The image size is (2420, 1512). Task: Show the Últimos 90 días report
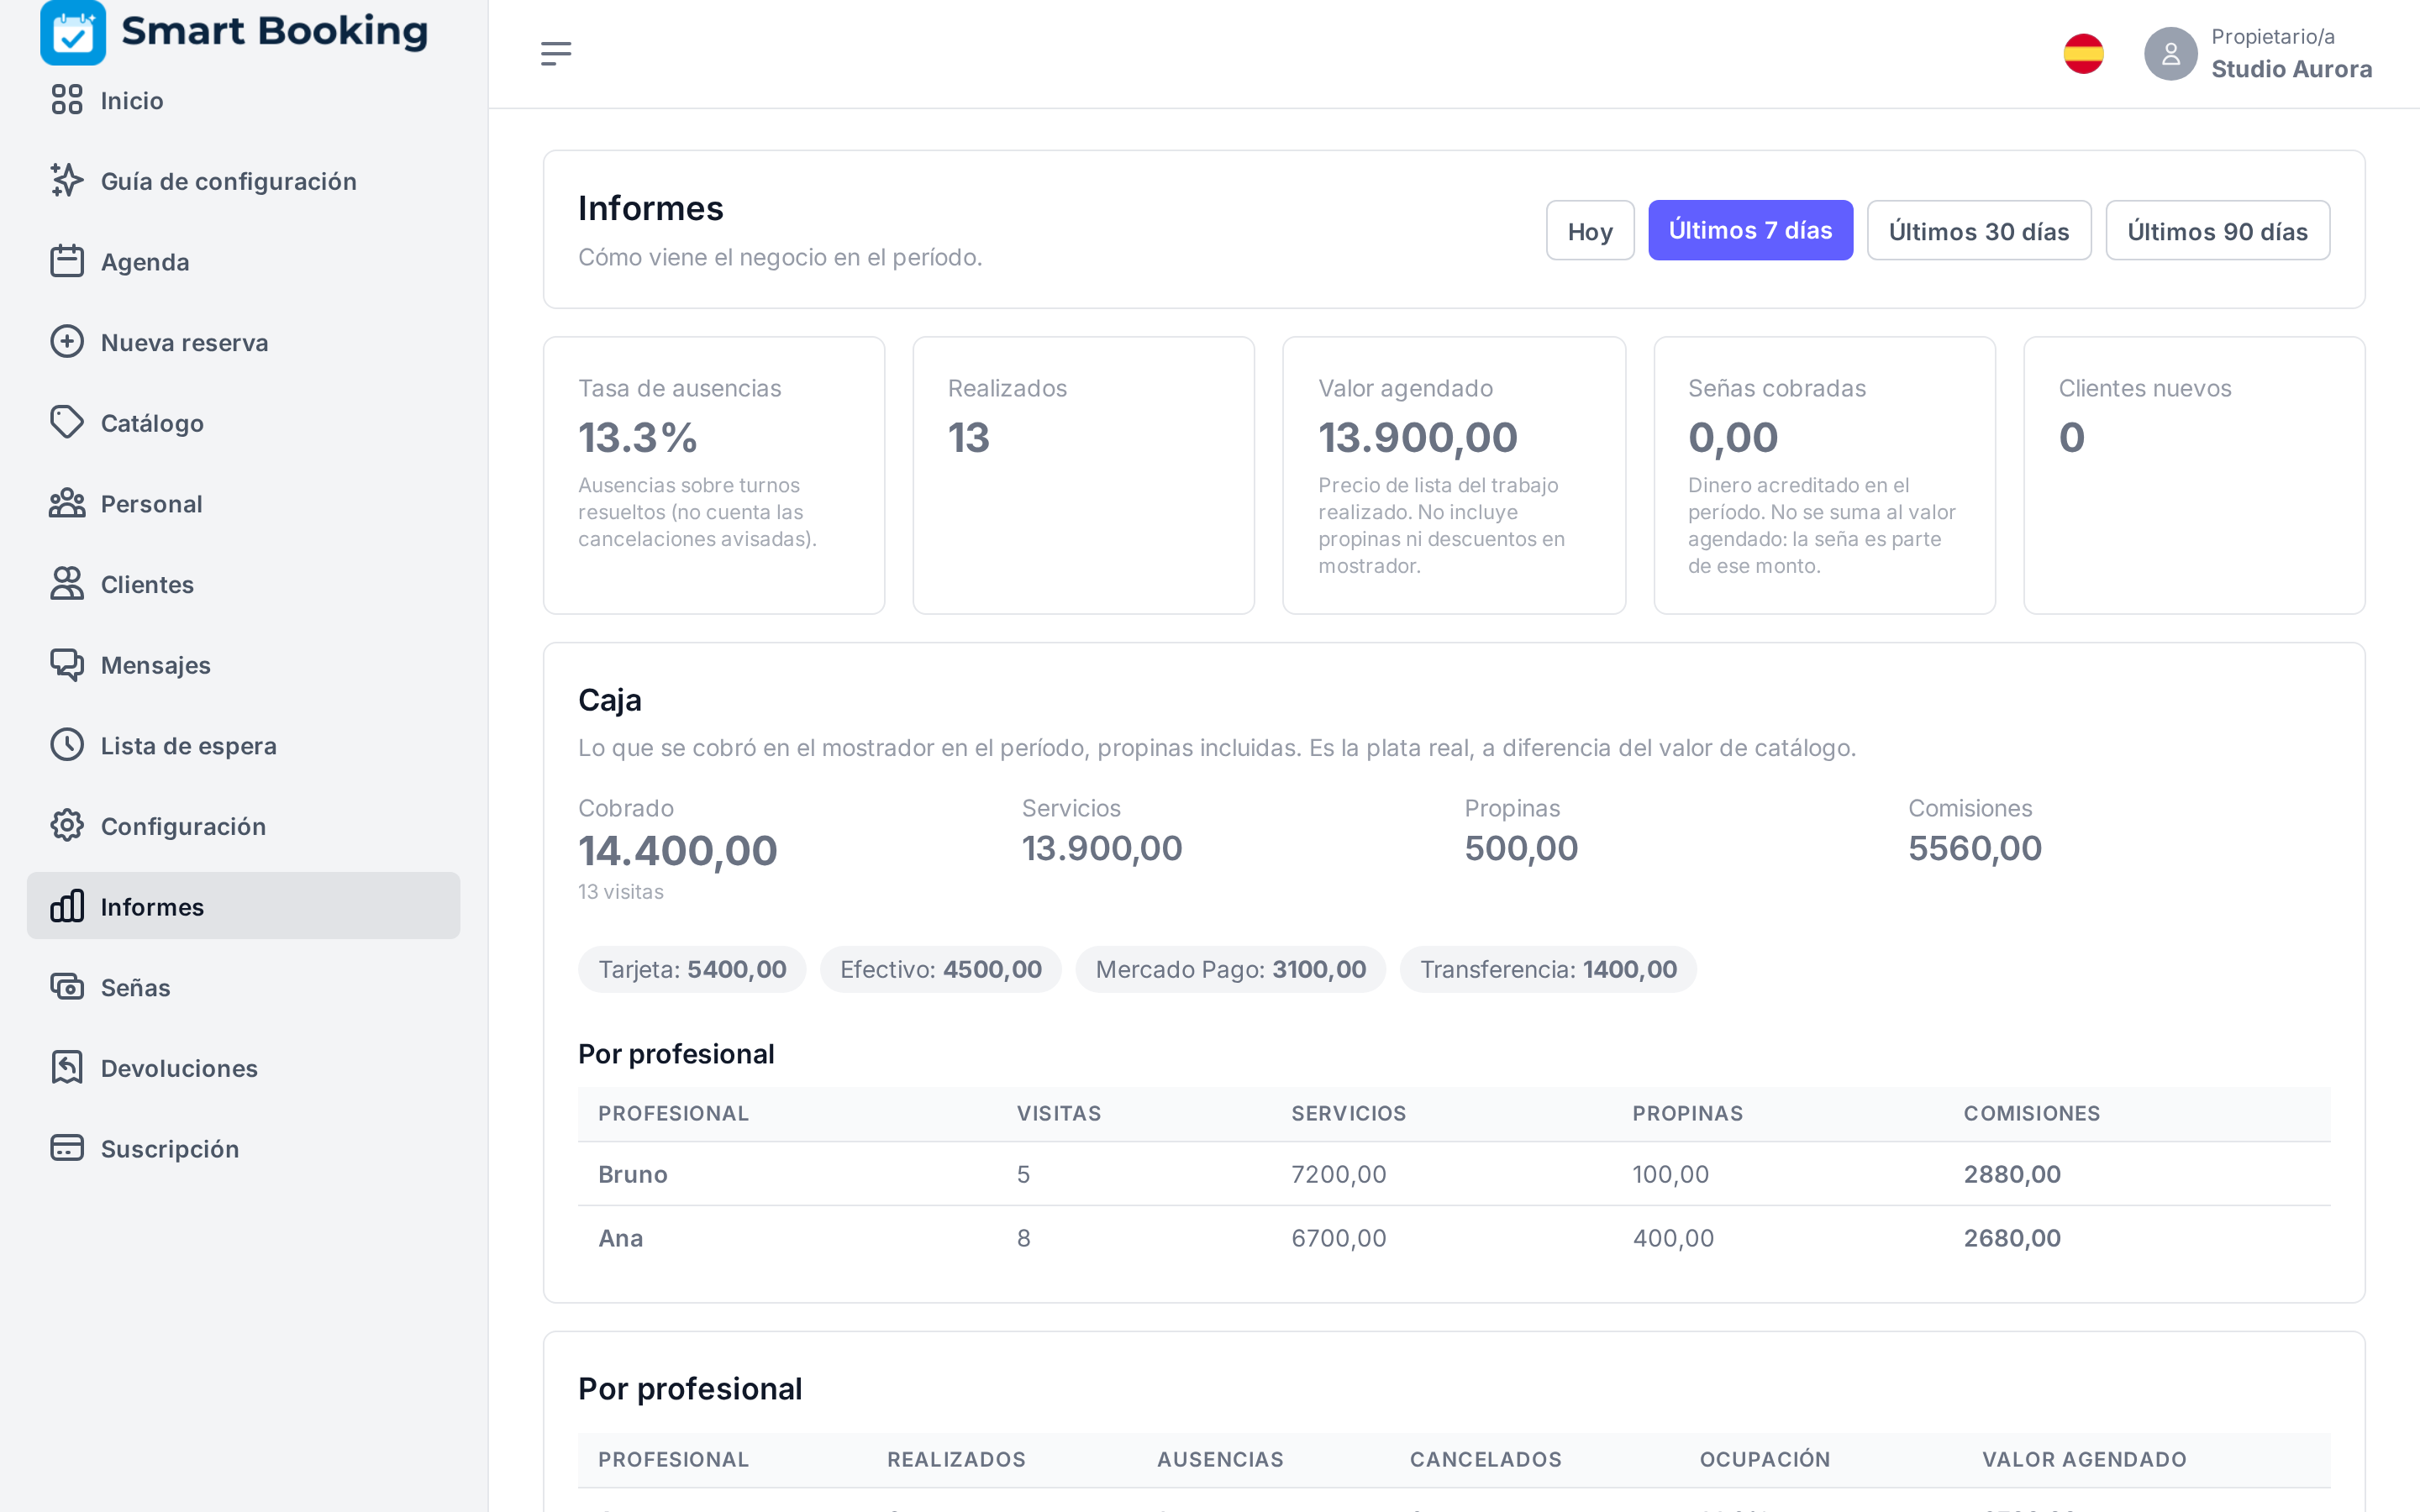[x=2217, y=231]
